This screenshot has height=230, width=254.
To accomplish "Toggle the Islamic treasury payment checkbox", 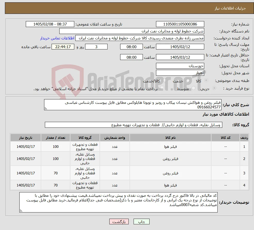I will [162, 88].
